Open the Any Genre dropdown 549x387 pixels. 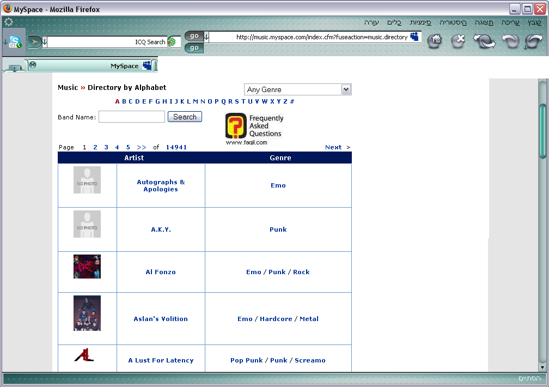297,89
